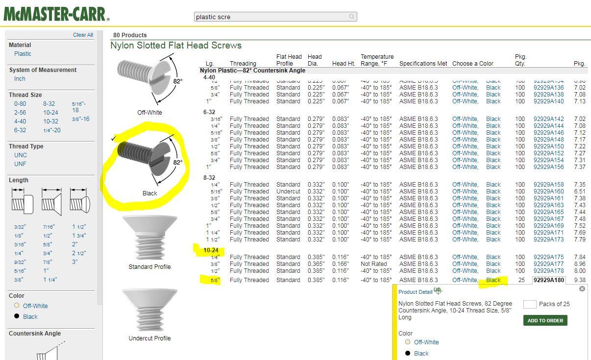
Task: Select Inch system of measurement
Action: point(20,79)
